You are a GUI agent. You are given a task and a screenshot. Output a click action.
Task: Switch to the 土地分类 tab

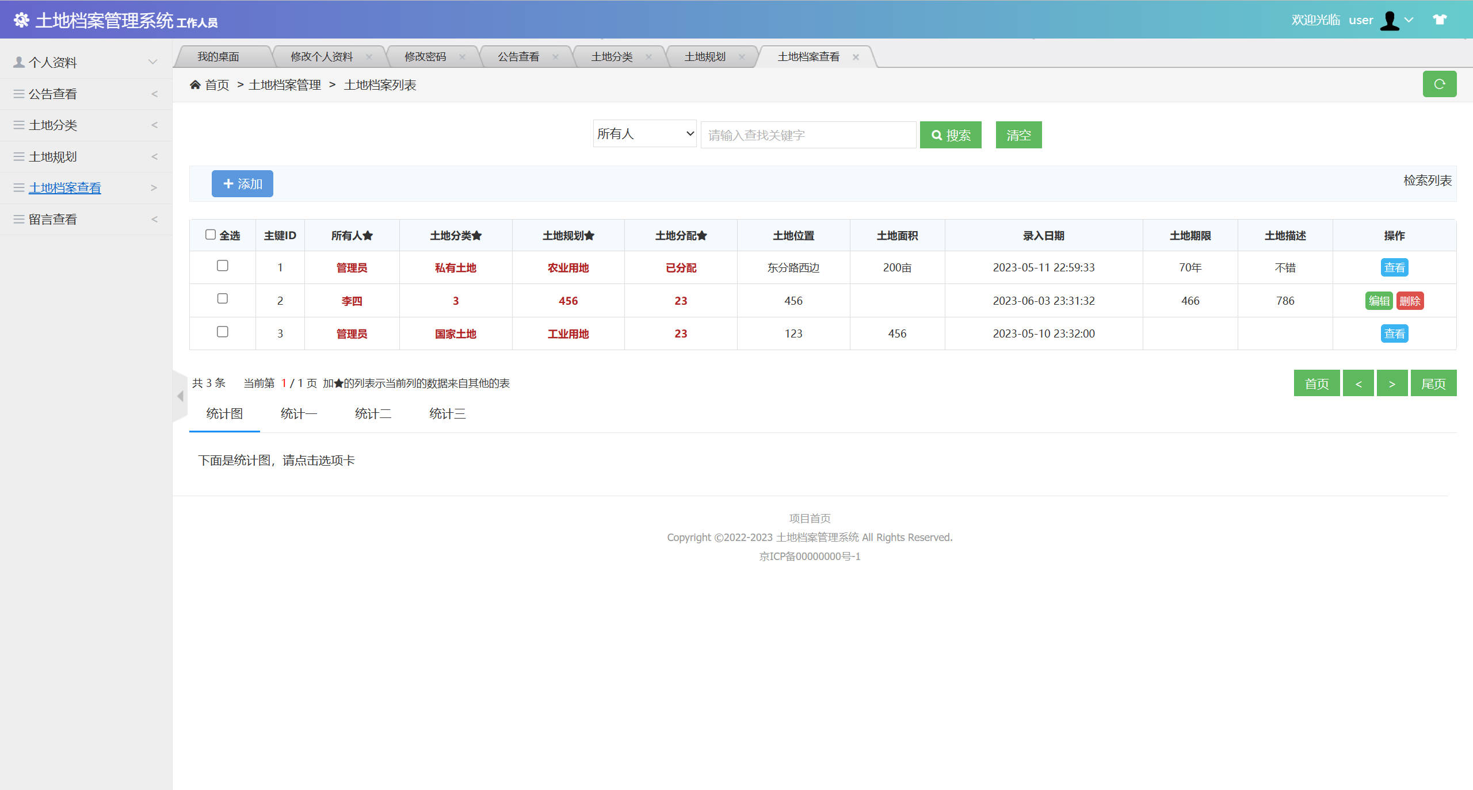pos(611,56)
